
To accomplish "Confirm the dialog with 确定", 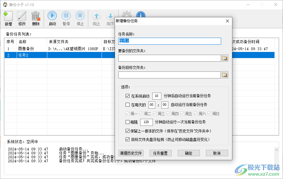I will (x=189, y=153).
